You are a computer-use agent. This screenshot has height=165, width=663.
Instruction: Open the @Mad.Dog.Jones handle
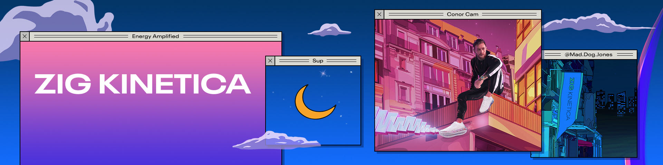point(588,55)
